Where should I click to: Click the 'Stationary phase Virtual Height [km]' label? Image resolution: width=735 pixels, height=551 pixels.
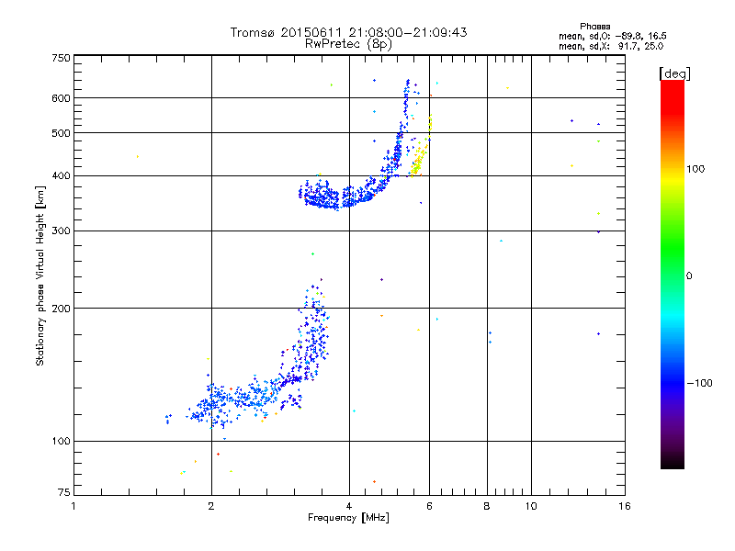[x=40, y=276]
